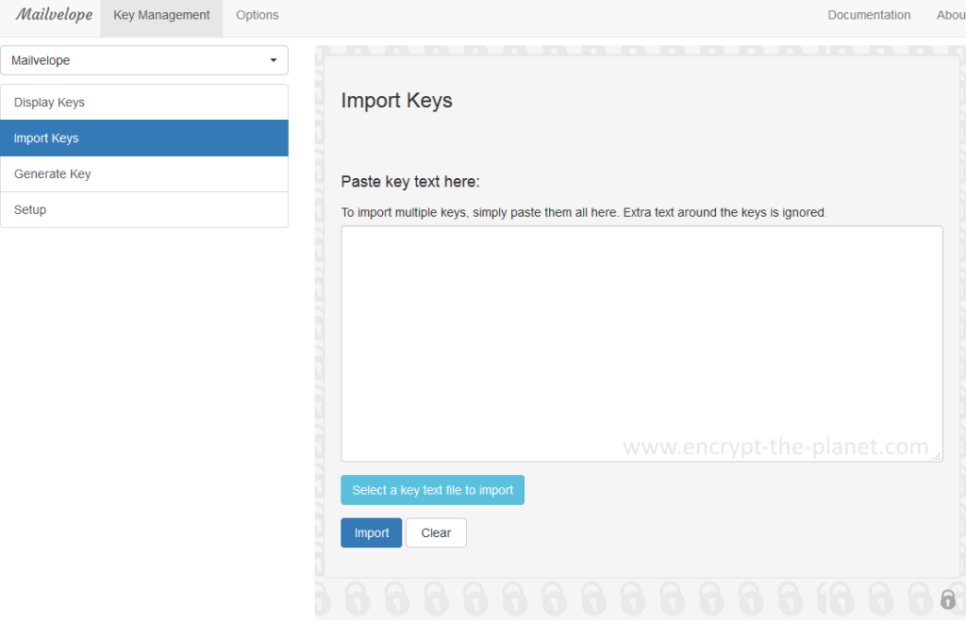This screenshot has width=966, height=621.
Task: Click the Mailvelope logo
Action: coord(54,15)
